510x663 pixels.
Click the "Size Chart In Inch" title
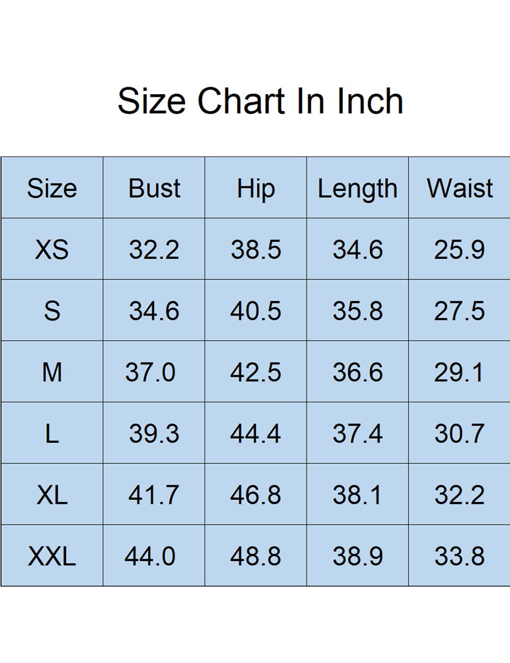(x=260, y=101)
